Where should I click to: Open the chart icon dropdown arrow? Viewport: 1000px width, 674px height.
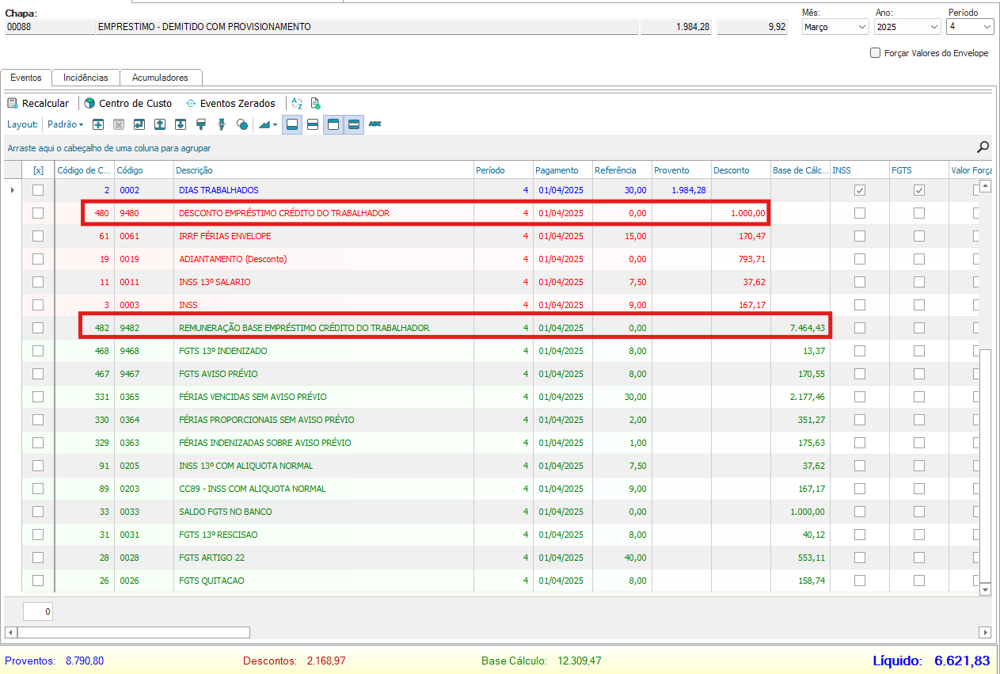pyautogui.click(x=275, y=125)
